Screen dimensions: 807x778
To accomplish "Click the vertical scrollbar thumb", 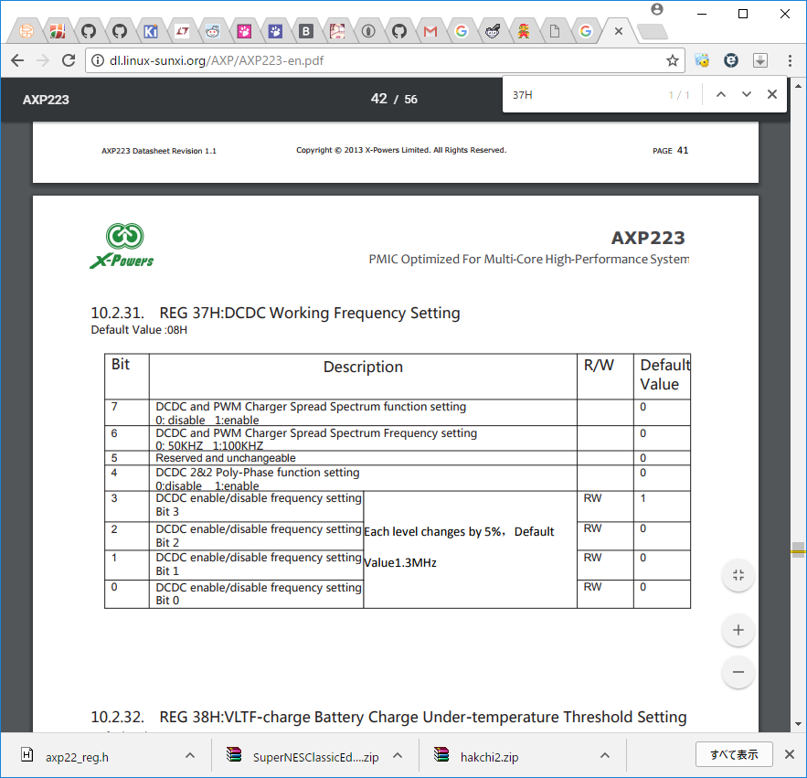I will coord(798,550).
